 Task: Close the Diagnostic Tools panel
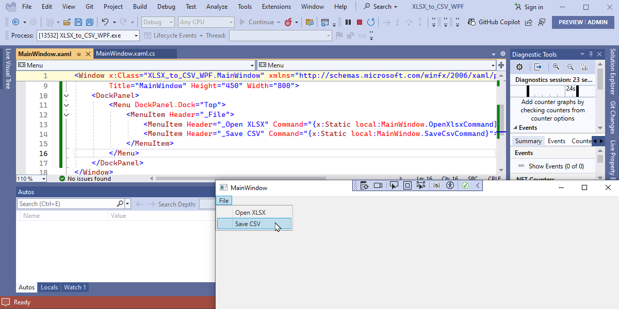point(600,54)
